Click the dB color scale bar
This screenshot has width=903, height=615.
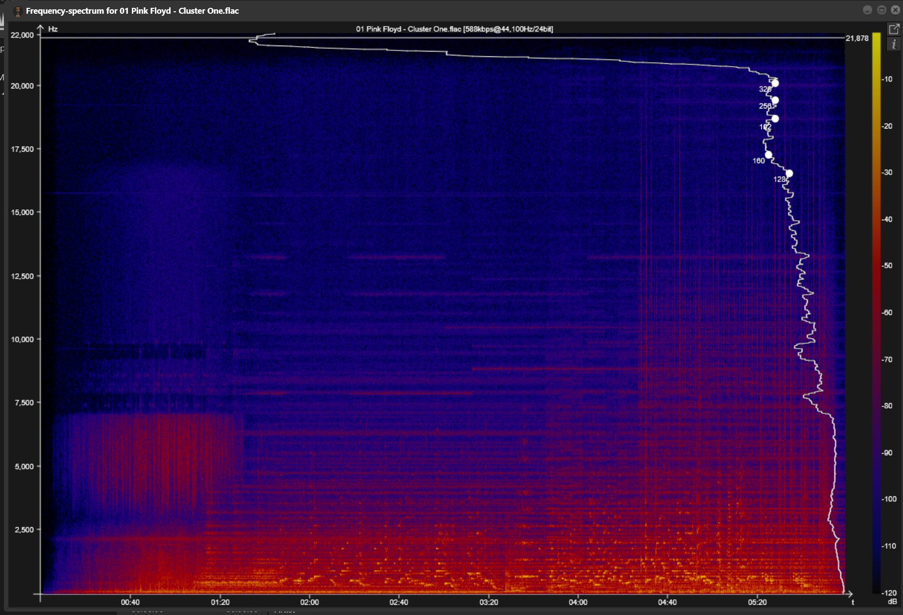pyautogui.click(x=877, y=312)
